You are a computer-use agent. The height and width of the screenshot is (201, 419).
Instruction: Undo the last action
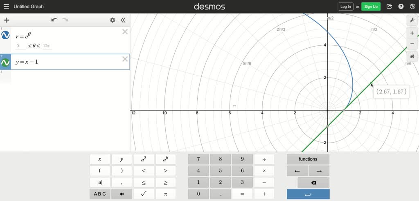(54, 20)
